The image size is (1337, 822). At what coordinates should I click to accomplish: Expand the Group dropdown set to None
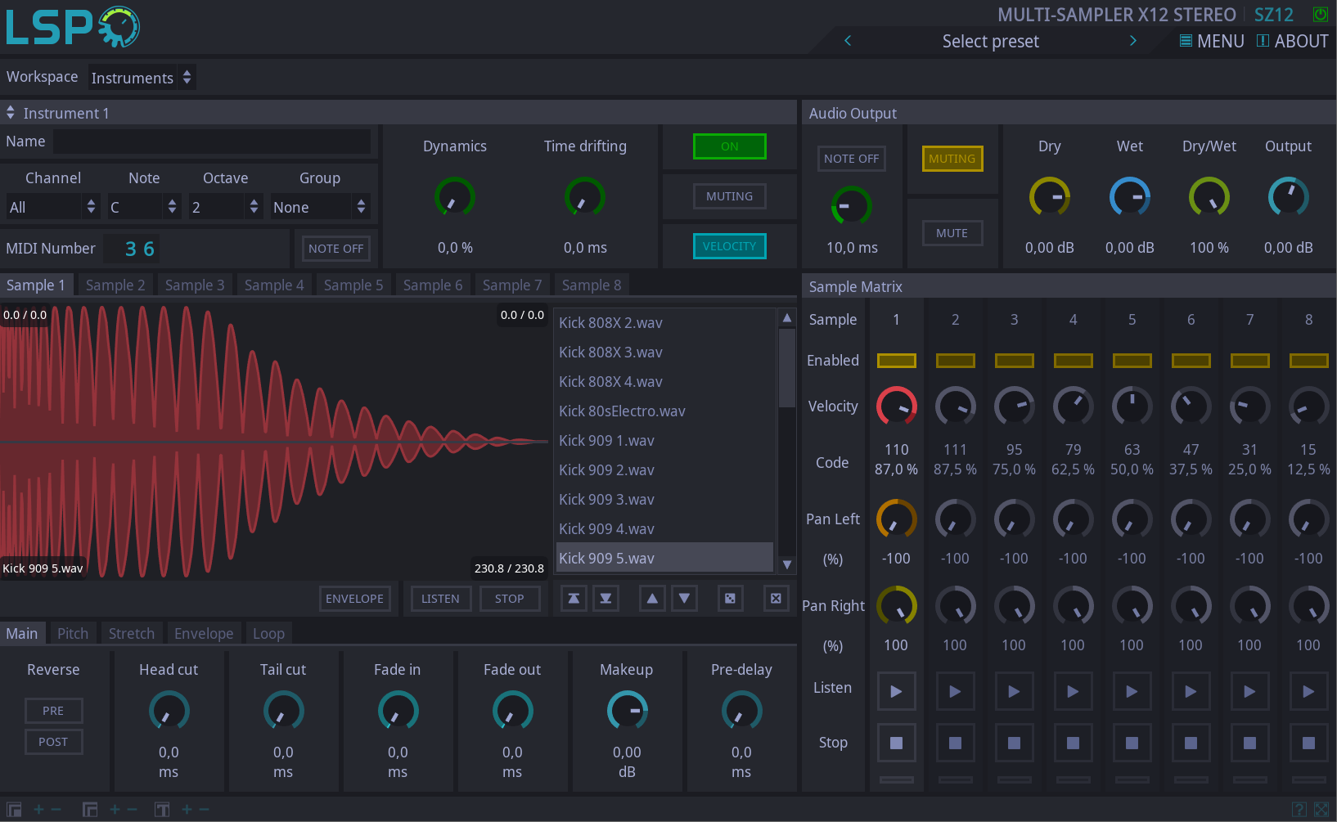coord(320,207)
